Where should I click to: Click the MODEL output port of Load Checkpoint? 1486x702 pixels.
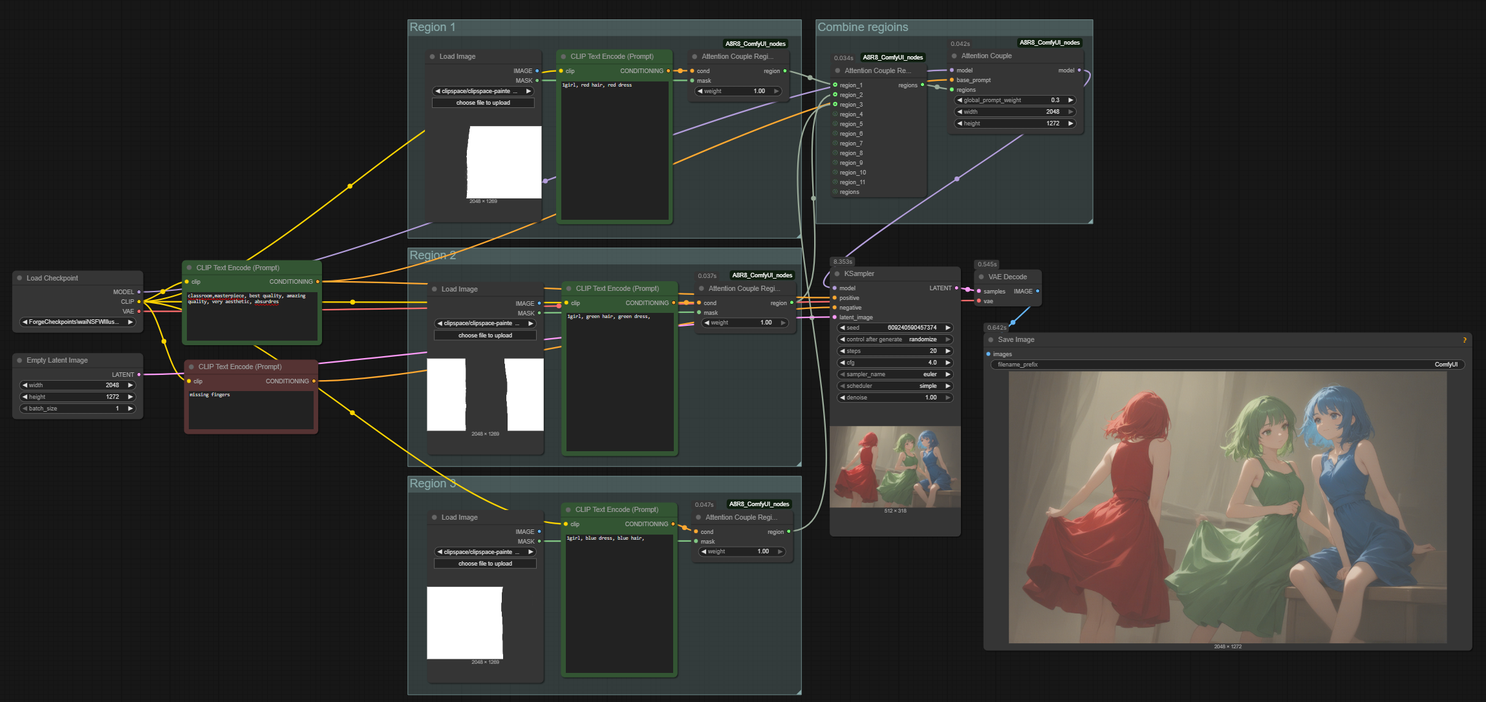pos(138,292)
